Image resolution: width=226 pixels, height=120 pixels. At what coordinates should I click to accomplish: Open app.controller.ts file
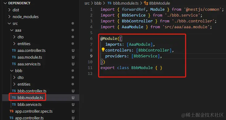29,118
